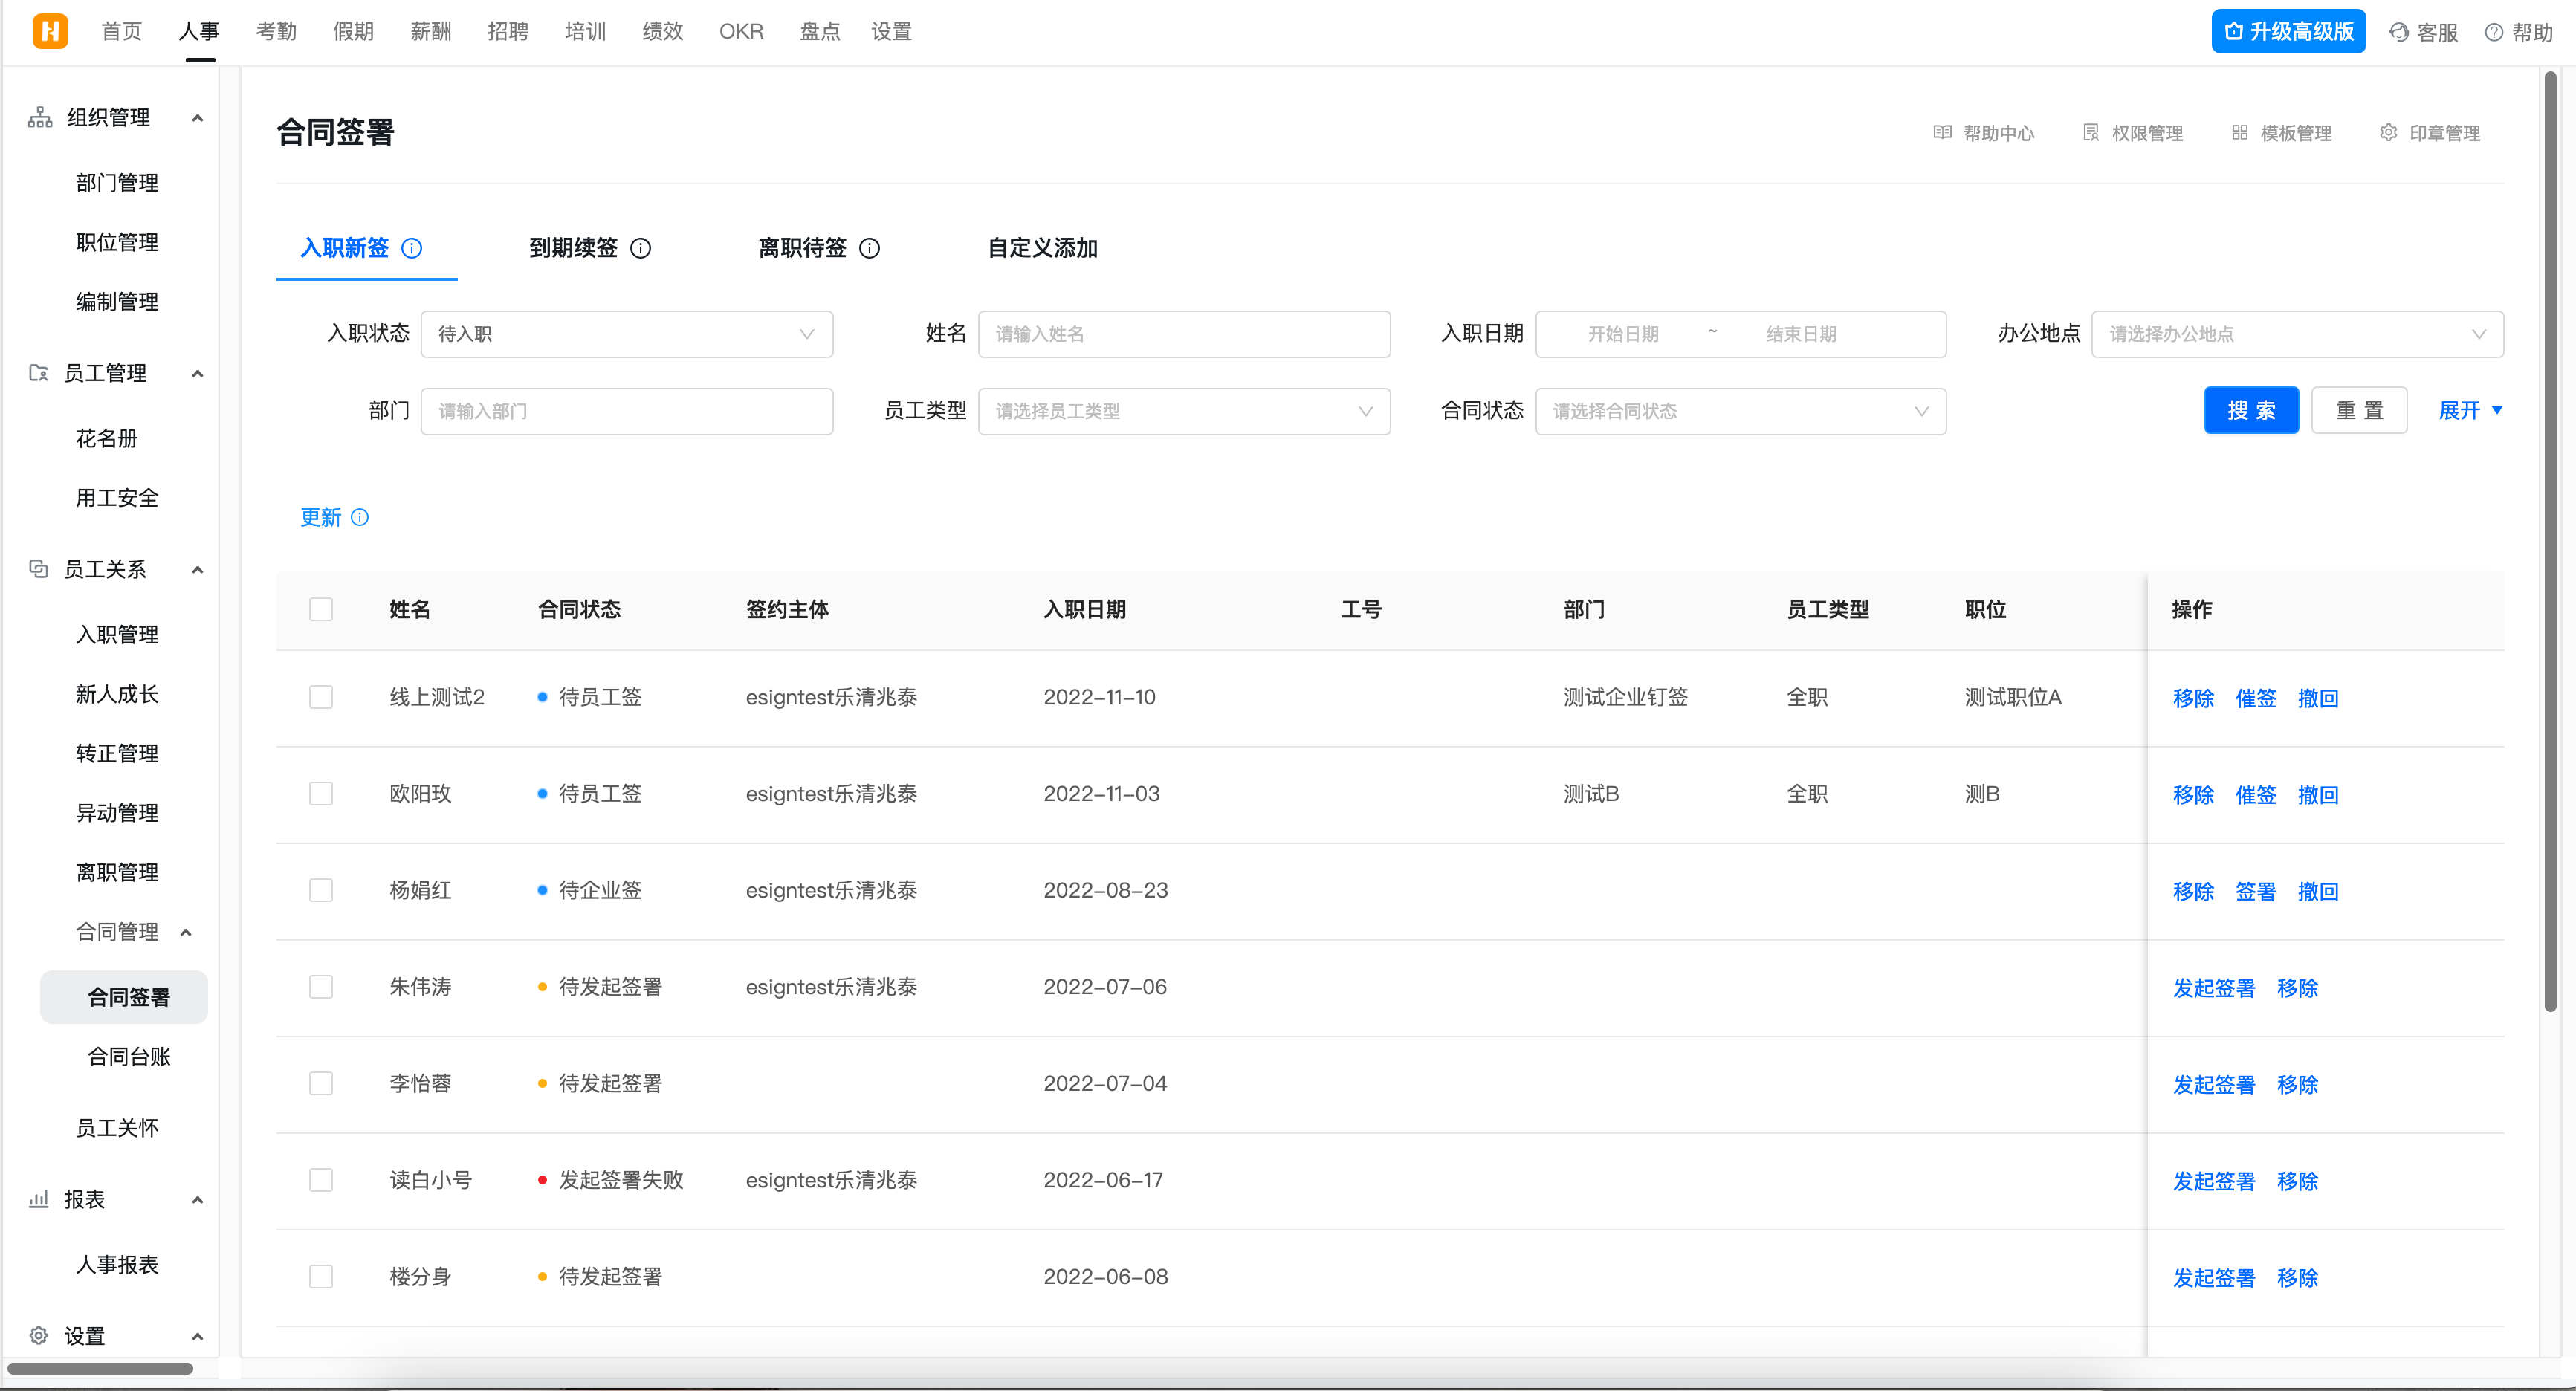Screen dimensions: 2576x1391
Task: Click the info icon beside 入职新签
Action: click(412, 248)
